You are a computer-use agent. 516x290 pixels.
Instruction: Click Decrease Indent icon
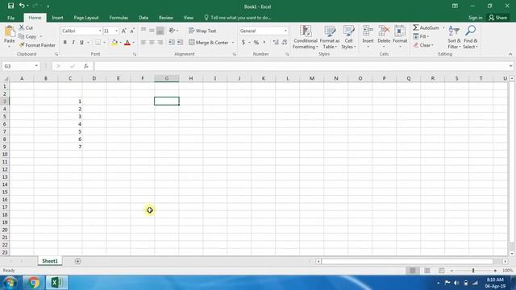172,43
